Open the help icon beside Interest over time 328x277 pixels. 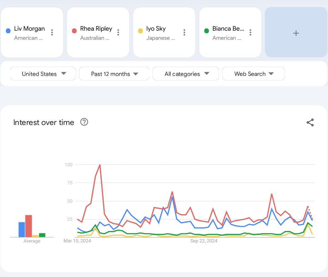[x=84, y=122]
